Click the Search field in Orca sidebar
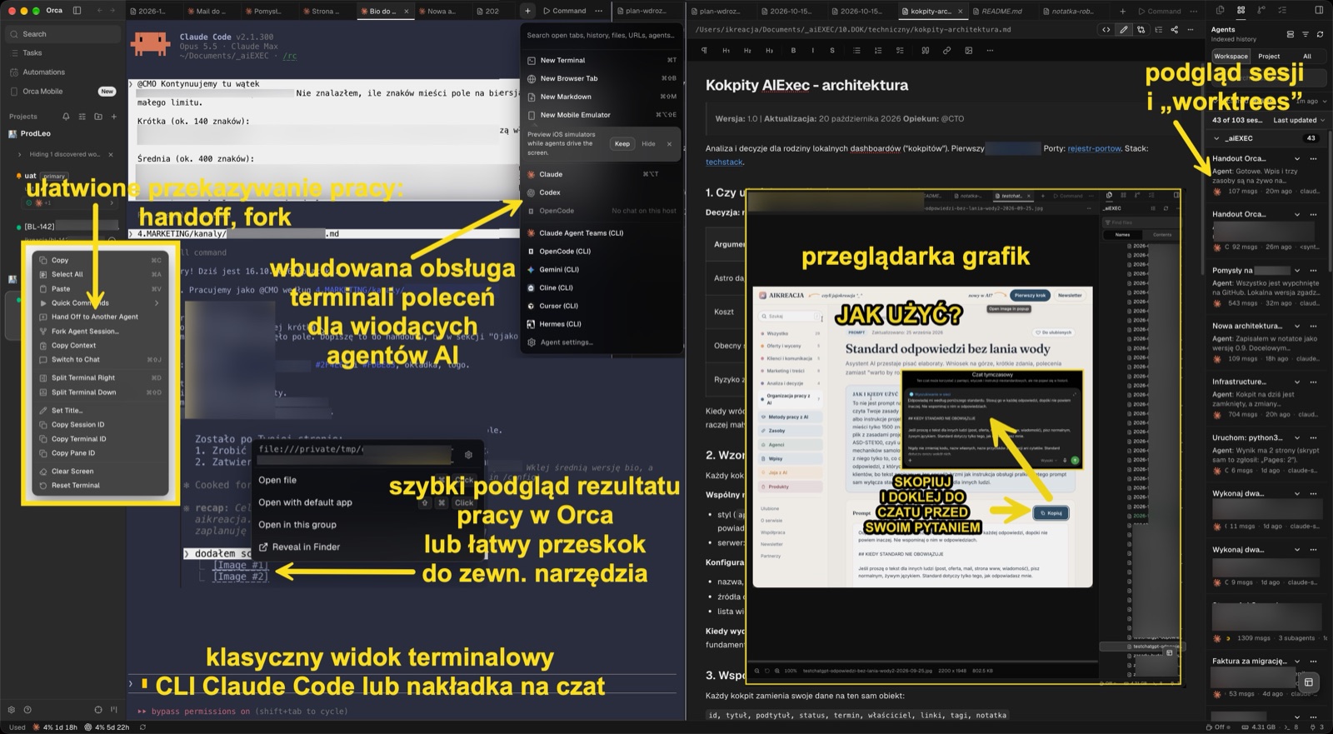The image size is (1333, 734). pos(63,34)
